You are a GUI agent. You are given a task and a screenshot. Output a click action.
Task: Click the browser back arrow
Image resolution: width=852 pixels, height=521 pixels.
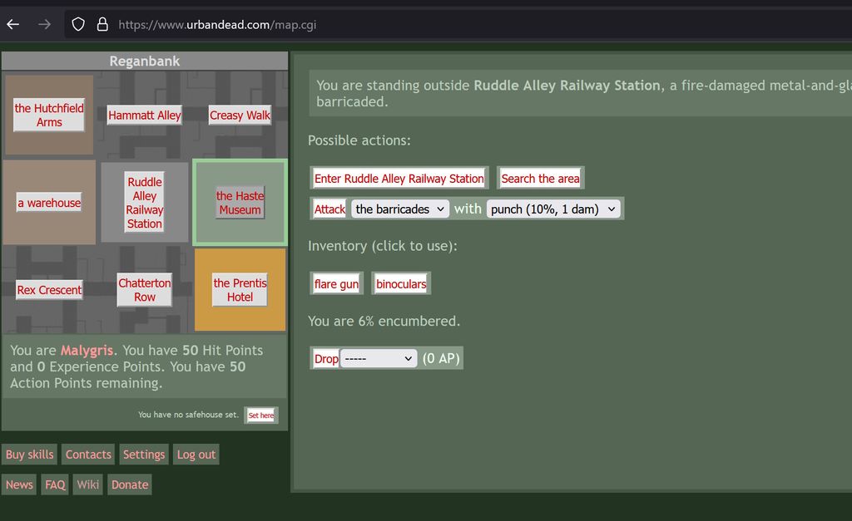point(12,23)
